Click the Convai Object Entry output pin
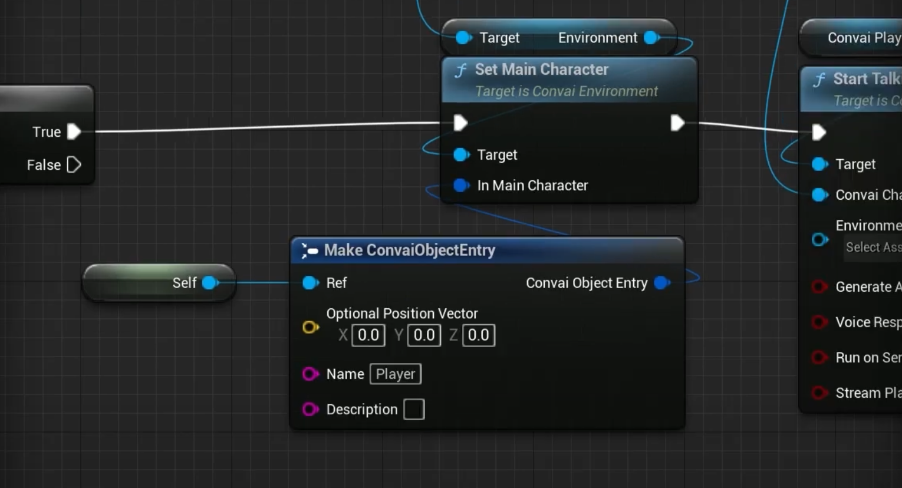This screenshot has width=902, height=488. pos(662,283)
